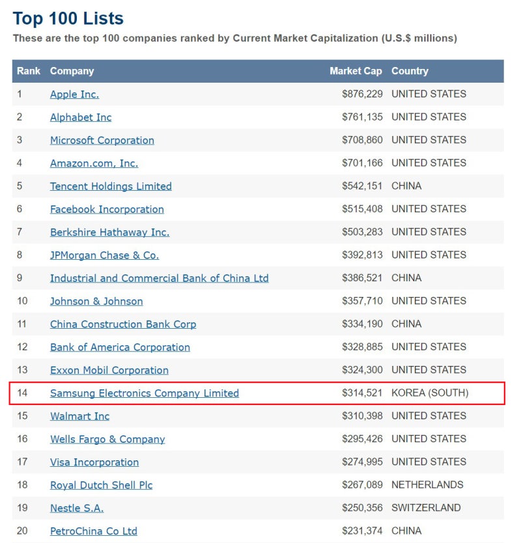Click Apple's market cap $876,229
Image resolution: width=521 pixels, height=543 pixels.
click(x=362, y=94)
